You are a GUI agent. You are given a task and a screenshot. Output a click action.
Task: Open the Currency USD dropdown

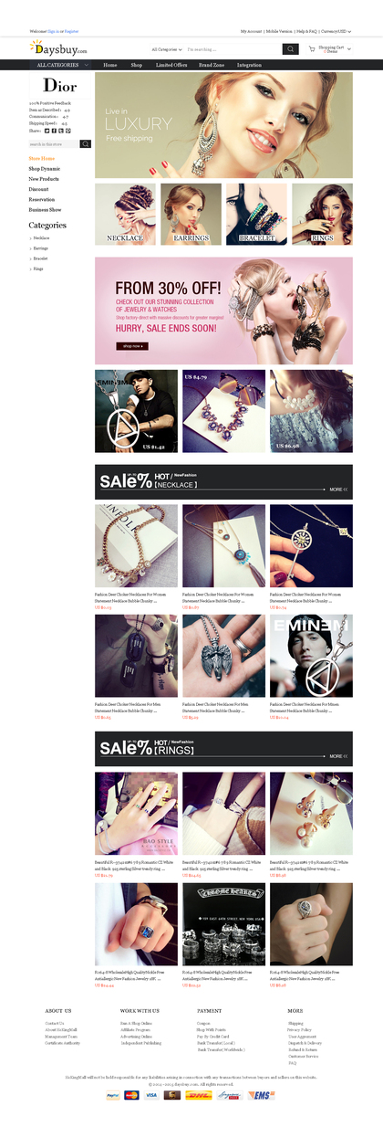point(337,31)
